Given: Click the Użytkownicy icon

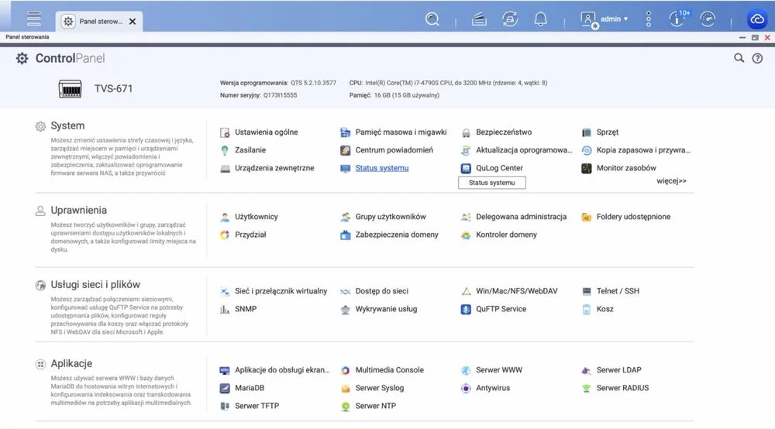Looking at the screenshot, I should [225, 217].
